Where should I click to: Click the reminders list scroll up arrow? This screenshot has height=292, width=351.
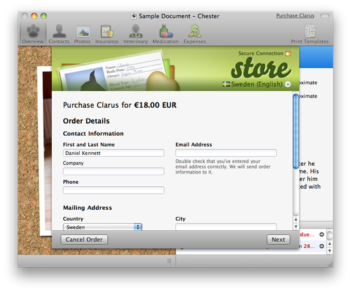329,244
